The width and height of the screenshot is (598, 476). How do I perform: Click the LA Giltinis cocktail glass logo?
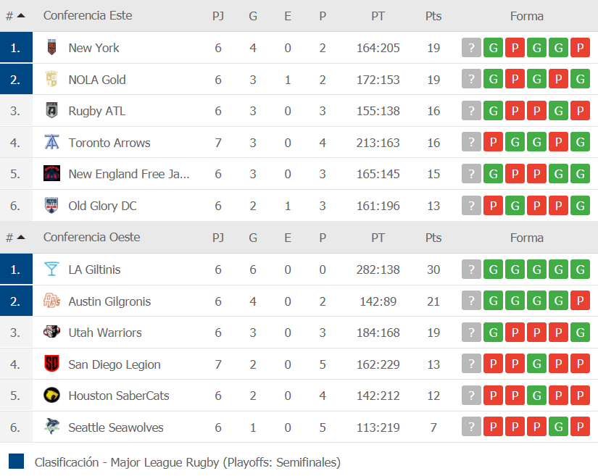pyautogui.click(x=51, y=269)
